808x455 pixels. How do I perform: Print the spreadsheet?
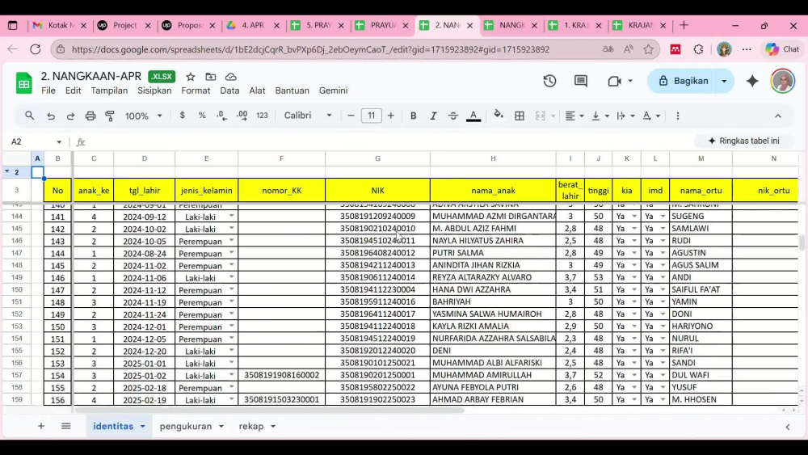[x=90, y=116]
